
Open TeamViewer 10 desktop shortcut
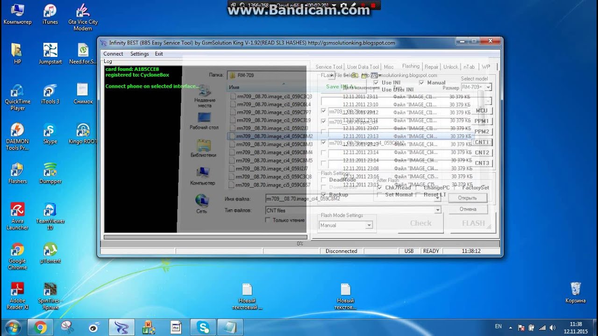coord(50,217)
